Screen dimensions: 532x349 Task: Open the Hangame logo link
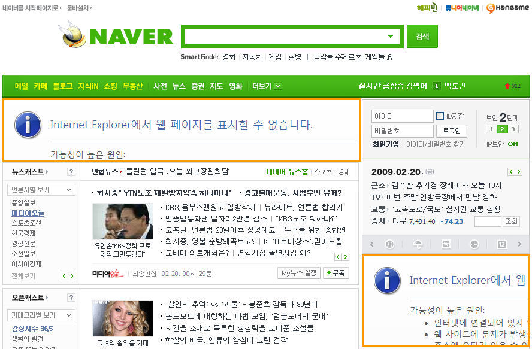507,8
